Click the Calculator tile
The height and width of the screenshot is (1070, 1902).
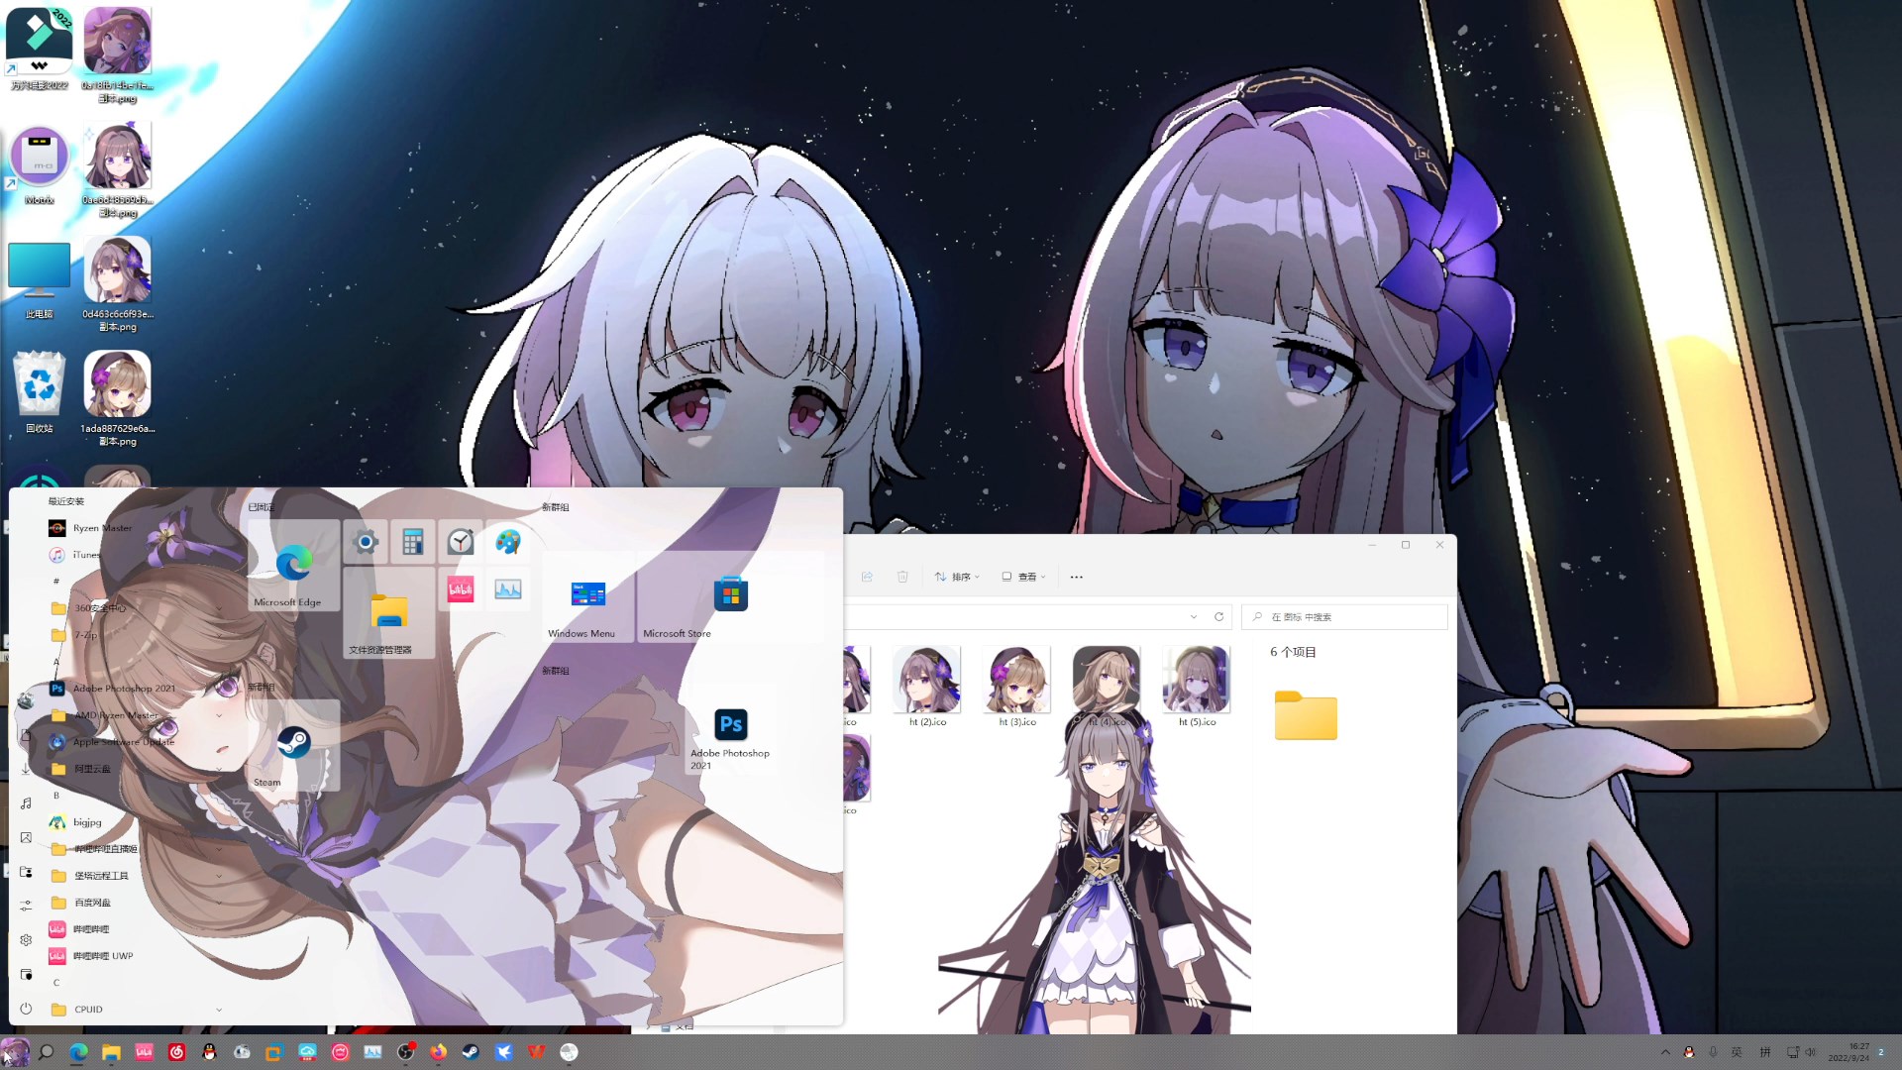pos(413,542)
